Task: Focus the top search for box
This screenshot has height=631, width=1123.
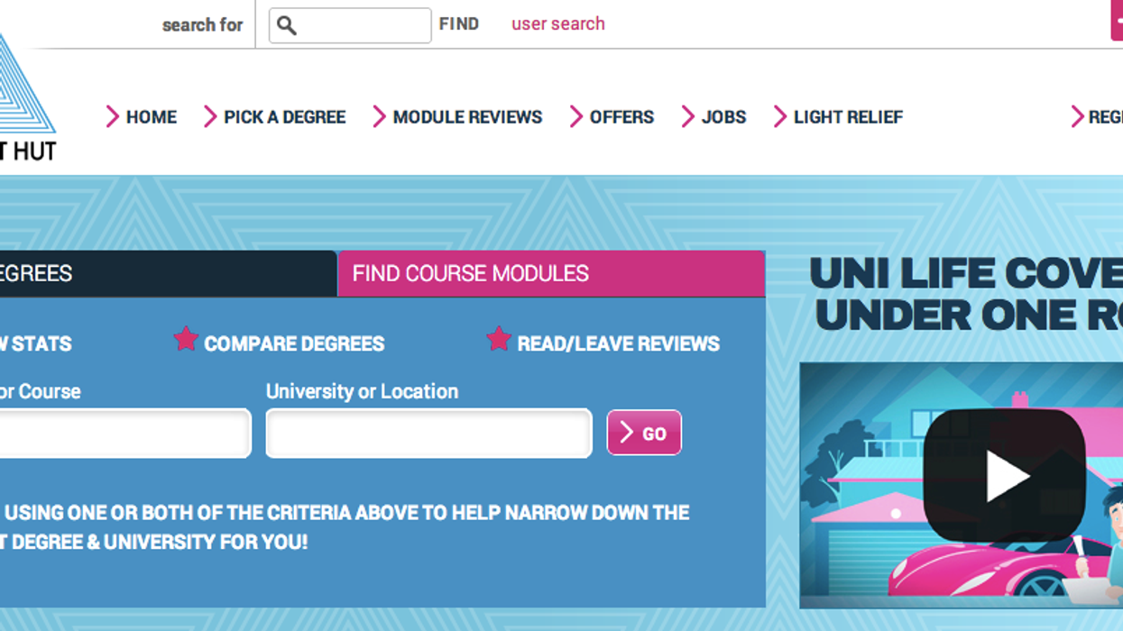Action: [x=361, y=25]
